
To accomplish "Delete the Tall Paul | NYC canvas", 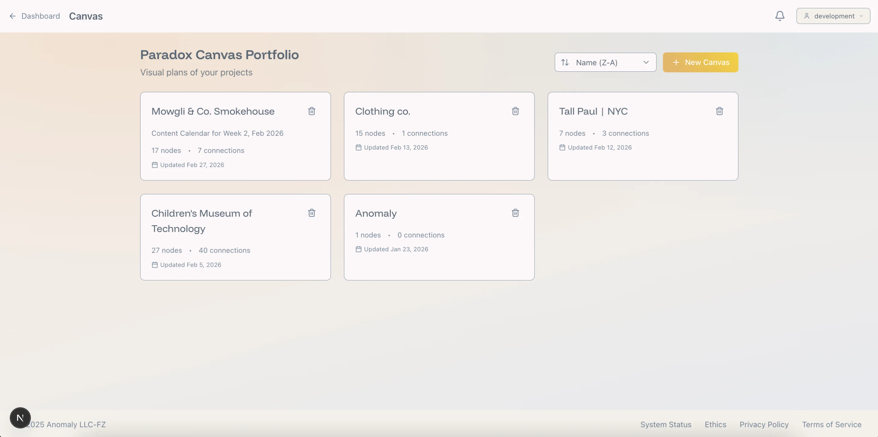I will (x=719, y=111).
